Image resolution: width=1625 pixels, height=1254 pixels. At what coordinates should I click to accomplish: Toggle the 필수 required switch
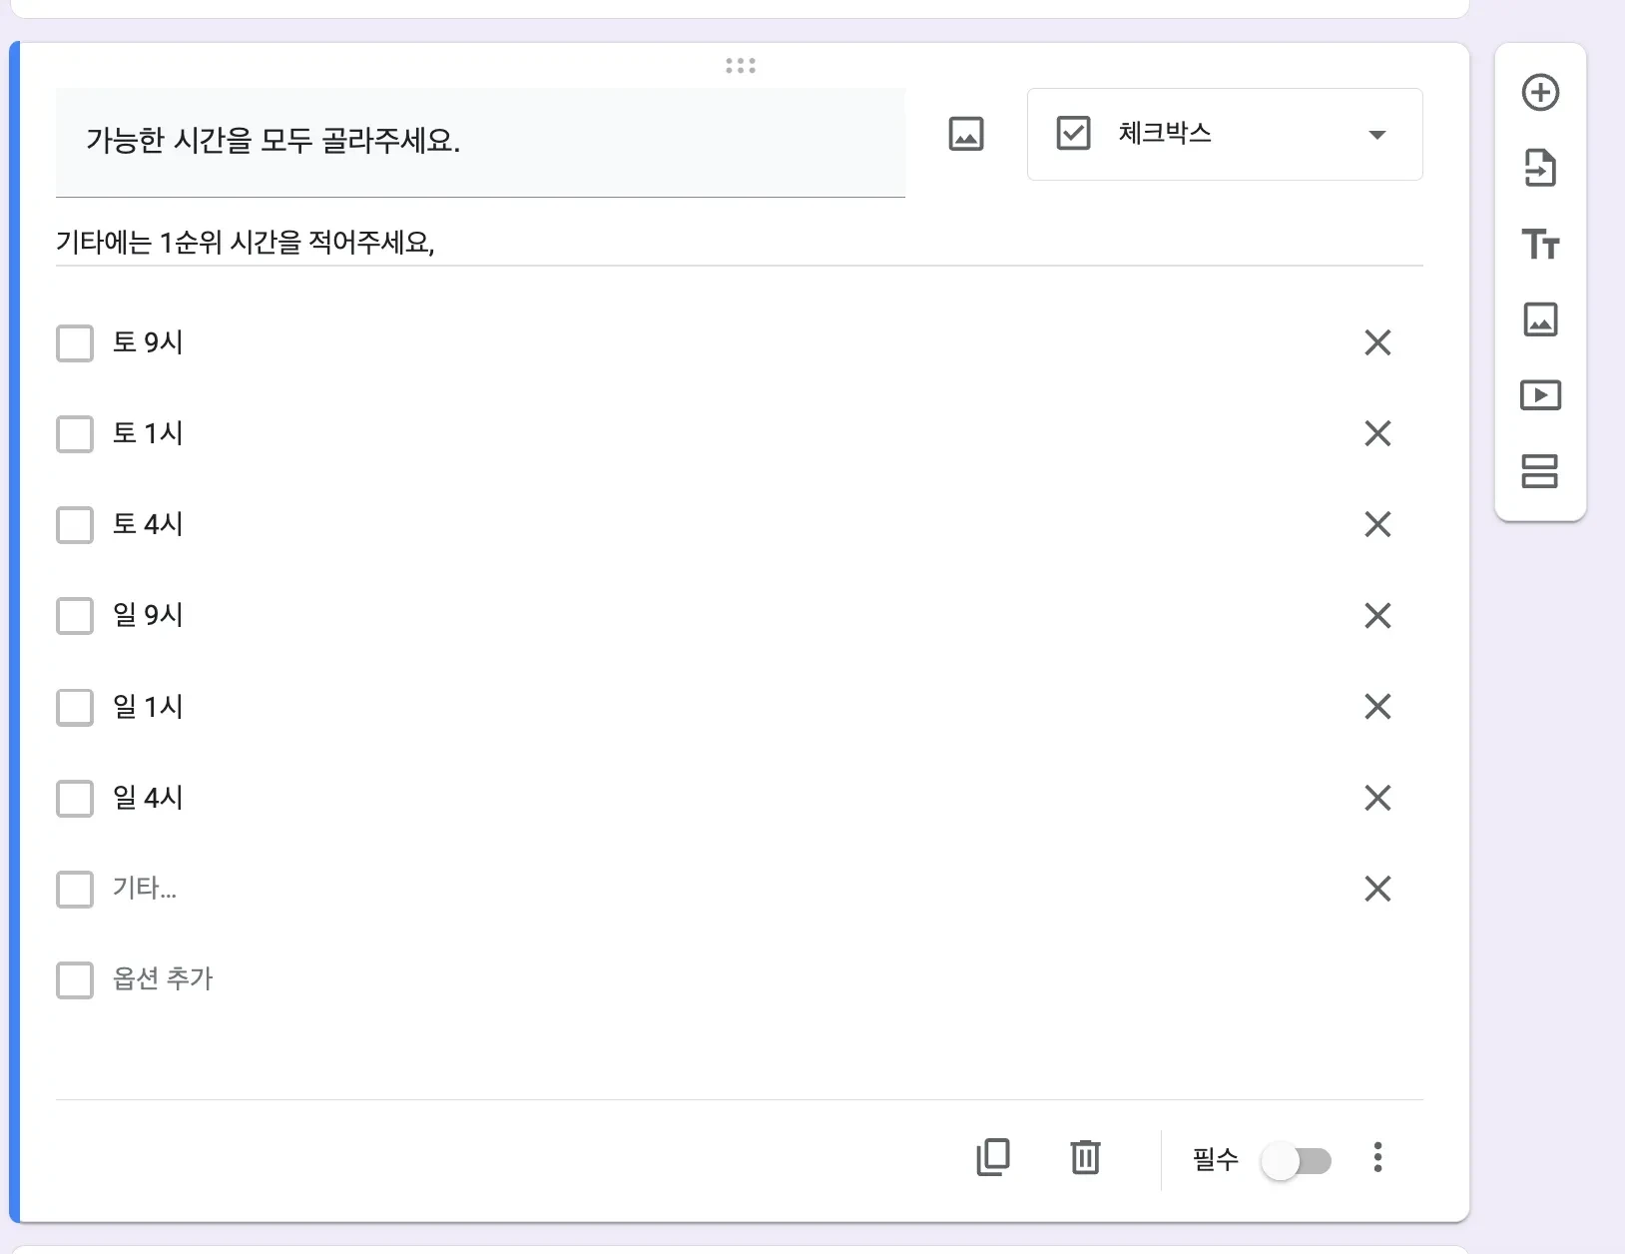point(1296,1161)
